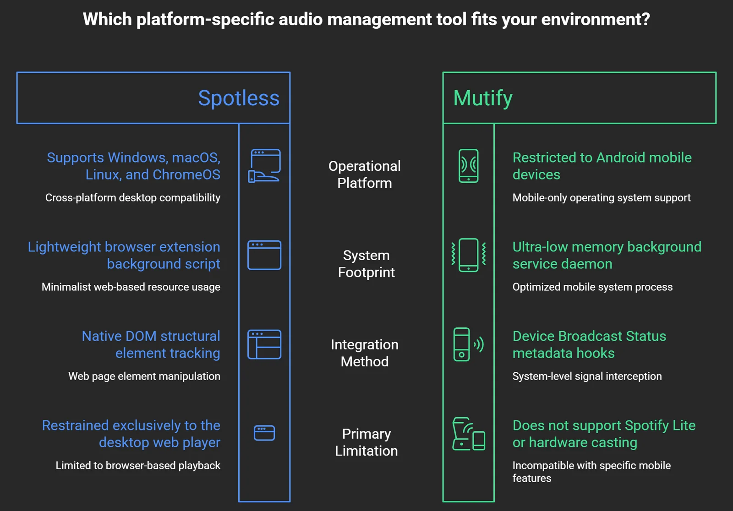
Task: Click the Spotless DOM layout integration icon
Action: (x=264, y=344)
